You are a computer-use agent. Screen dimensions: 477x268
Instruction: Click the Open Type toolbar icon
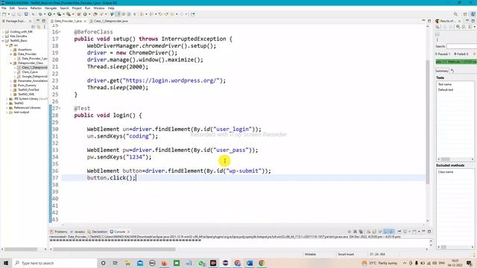pos(95,14)
